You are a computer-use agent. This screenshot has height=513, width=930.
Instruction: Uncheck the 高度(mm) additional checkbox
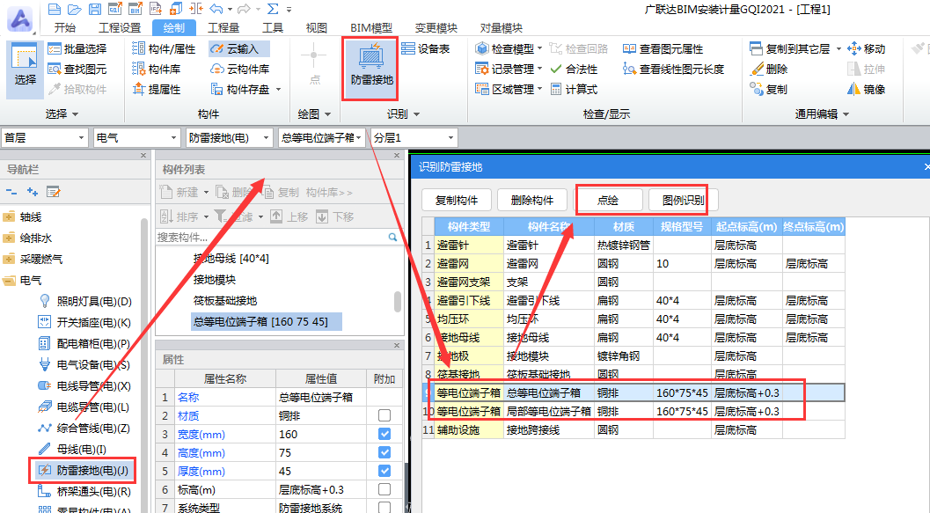(x=384, y=452)
